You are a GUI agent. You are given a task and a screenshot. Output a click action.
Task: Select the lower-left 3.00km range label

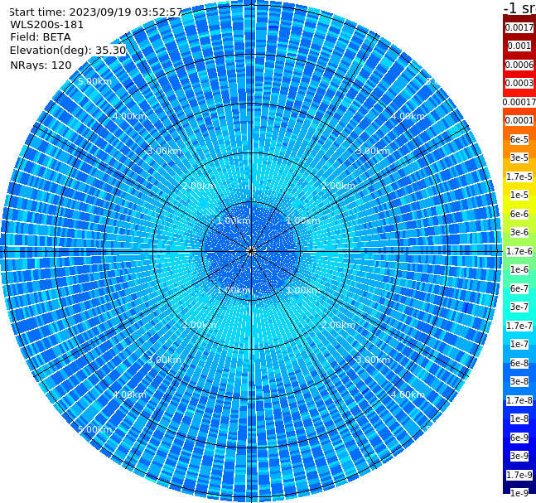(164, 360)
